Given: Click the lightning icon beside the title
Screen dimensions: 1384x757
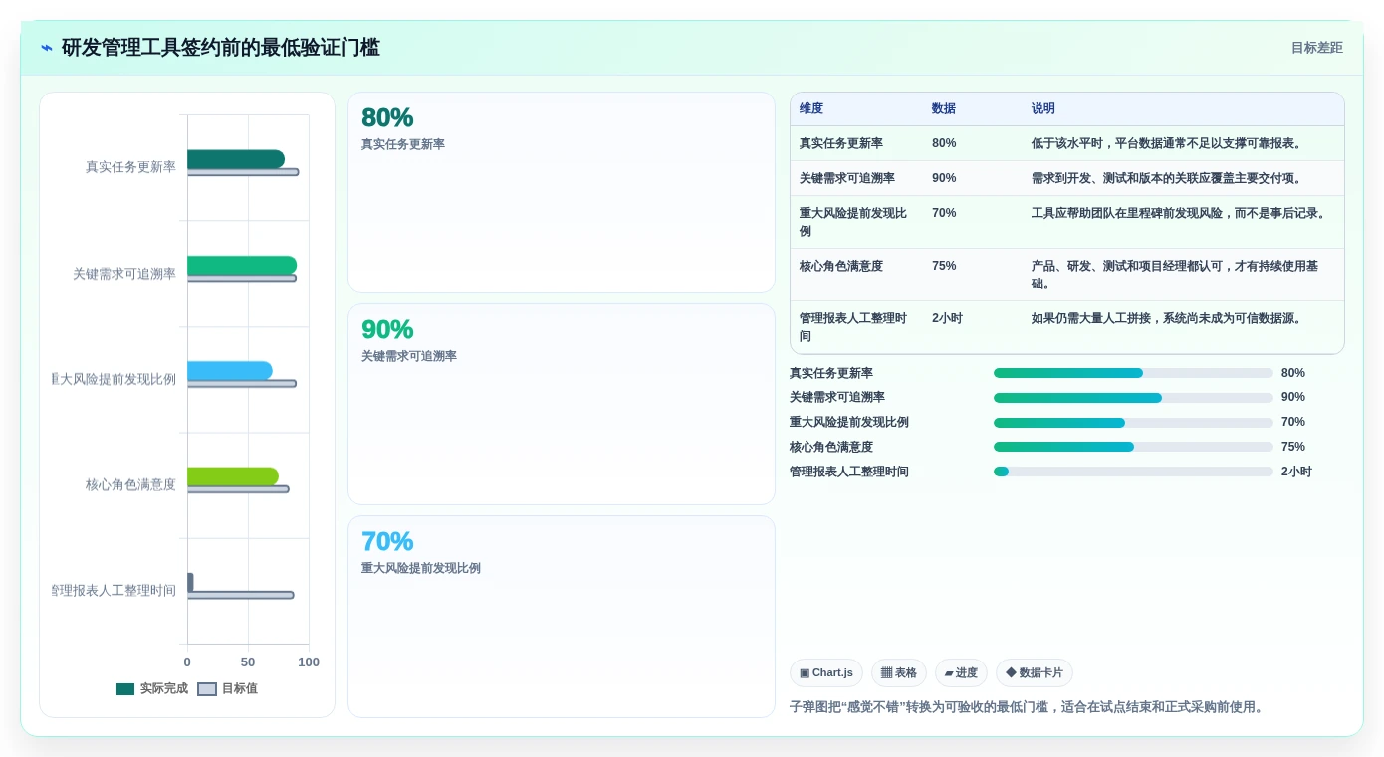Looking at the screenshot, I should (47, 48).
